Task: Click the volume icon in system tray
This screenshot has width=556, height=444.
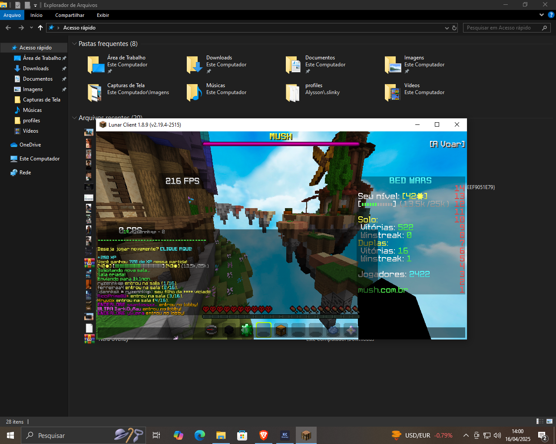Action: (497, 435)
